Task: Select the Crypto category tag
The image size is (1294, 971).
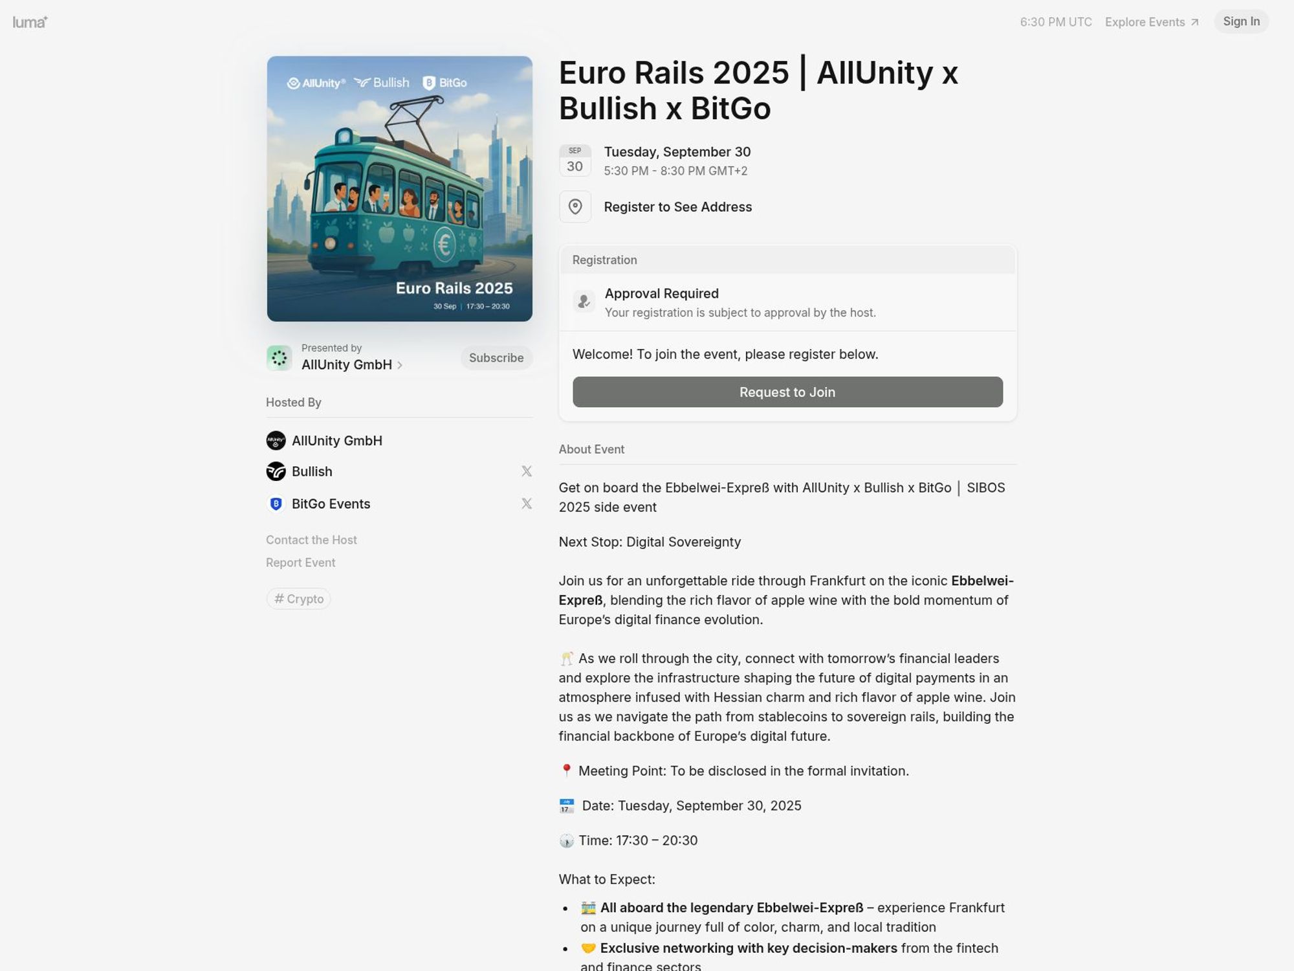Action: click(x=298, y=599)
